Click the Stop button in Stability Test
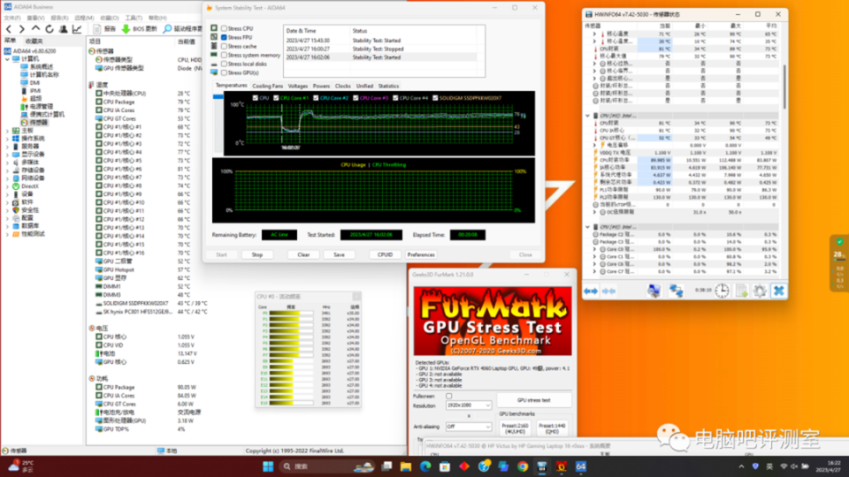 point(257,254)
